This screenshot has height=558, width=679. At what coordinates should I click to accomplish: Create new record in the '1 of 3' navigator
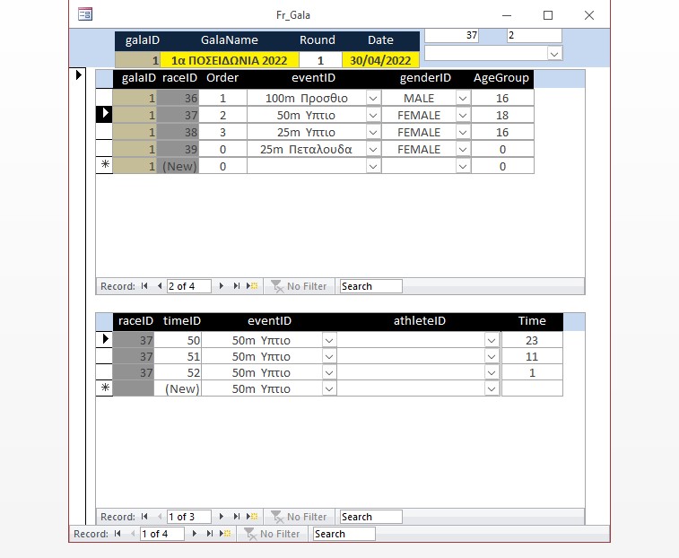tap(252, 517)
